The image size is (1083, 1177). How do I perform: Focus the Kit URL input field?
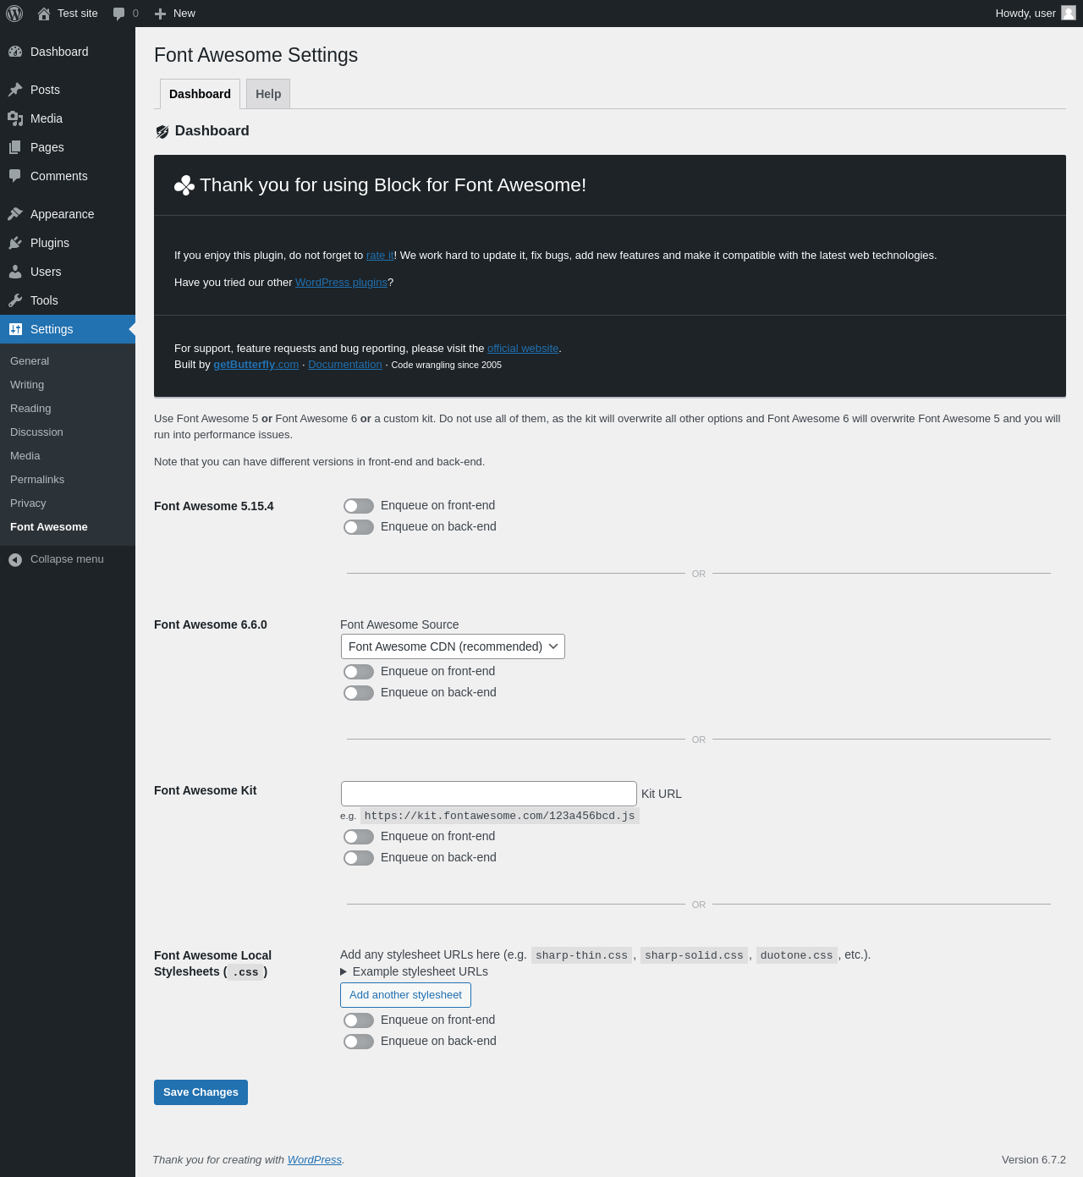coord(489,794)
